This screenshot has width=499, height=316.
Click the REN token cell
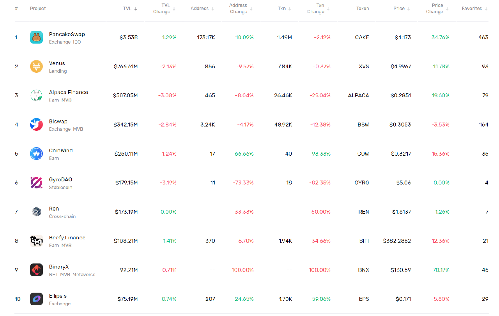pos(364,212)
